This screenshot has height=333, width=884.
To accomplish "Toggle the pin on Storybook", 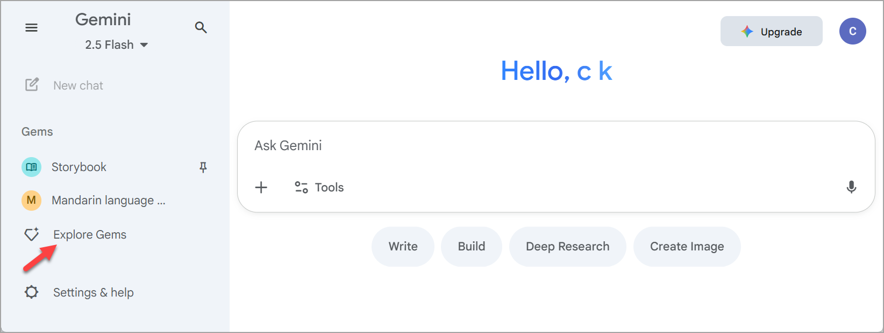I will [x=203, y=167].
